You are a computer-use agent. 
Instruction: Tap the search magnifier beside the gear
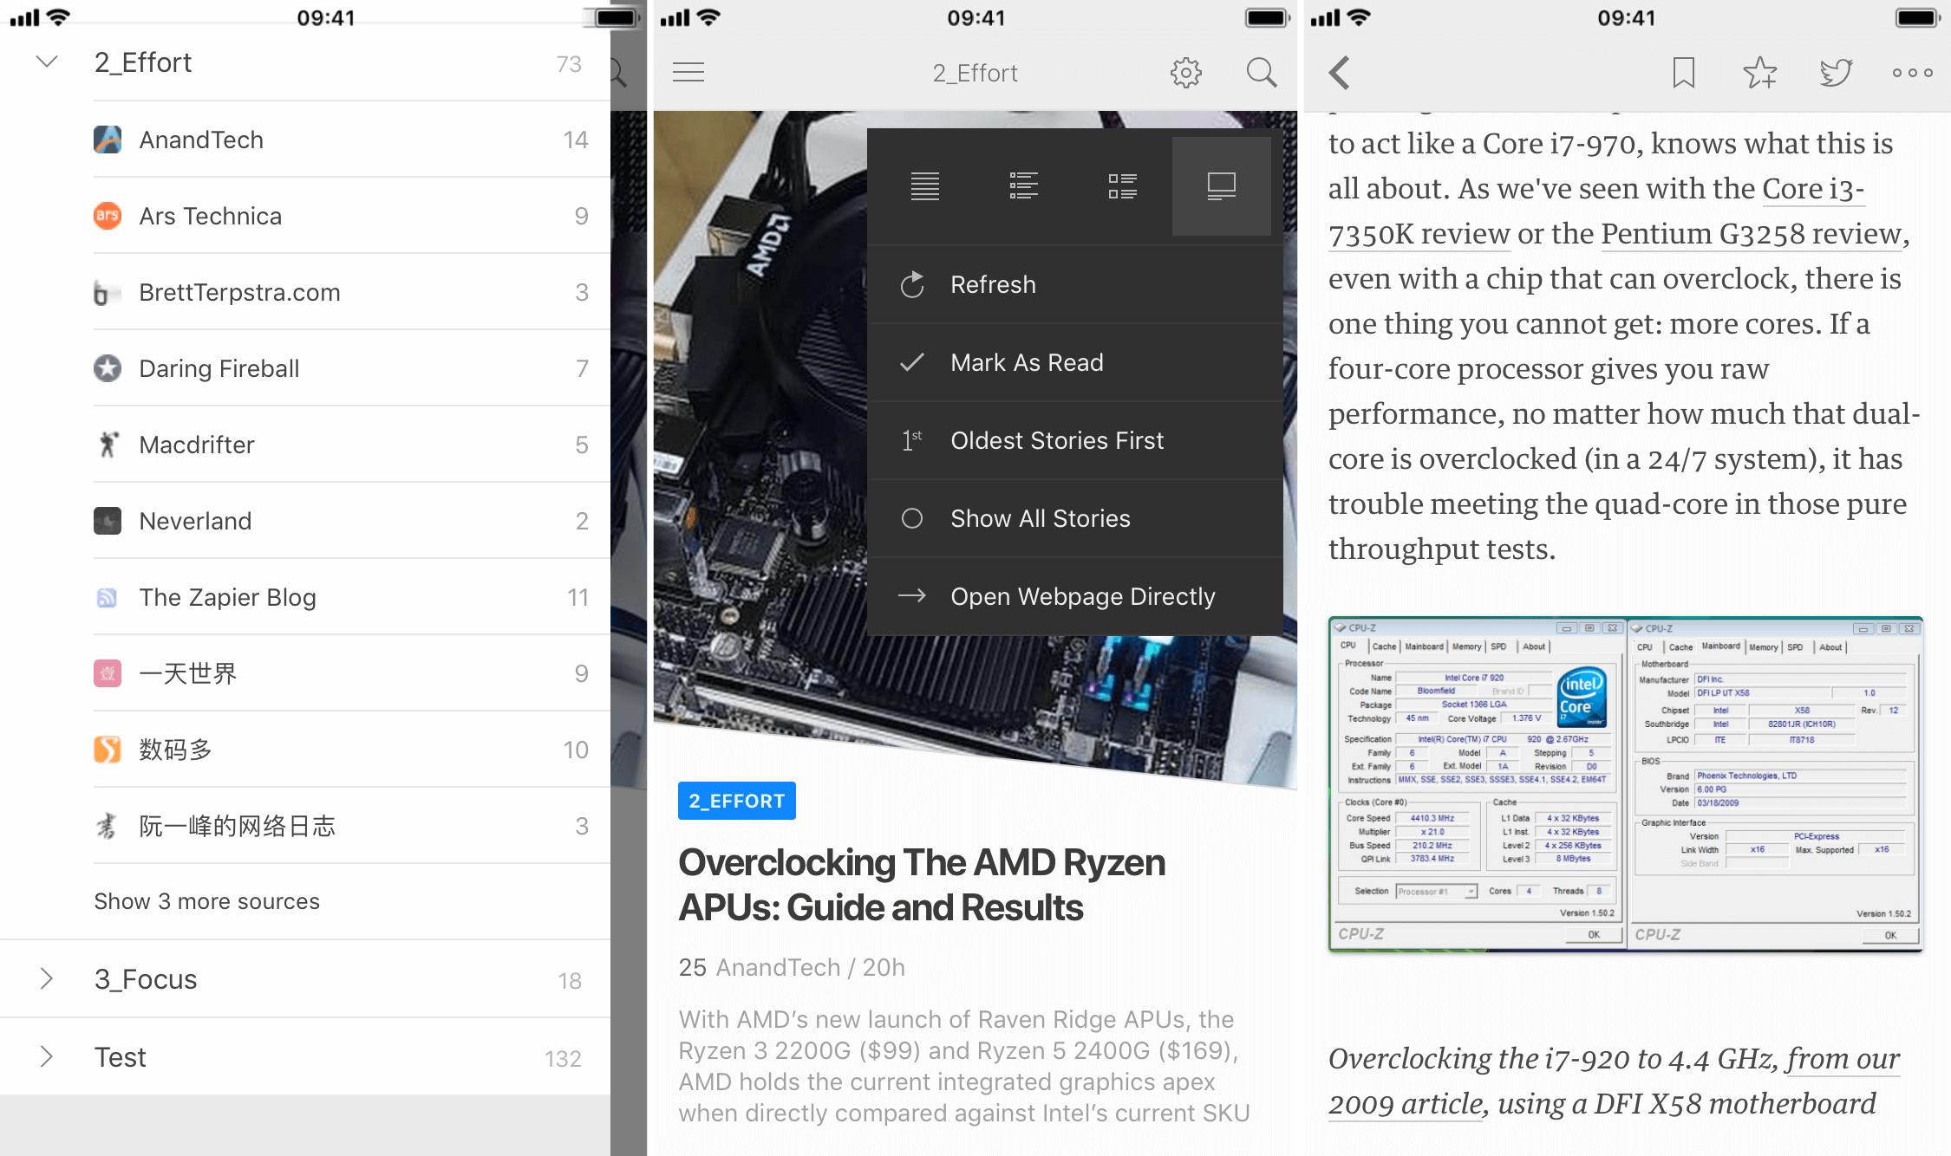coord(1261,73)
